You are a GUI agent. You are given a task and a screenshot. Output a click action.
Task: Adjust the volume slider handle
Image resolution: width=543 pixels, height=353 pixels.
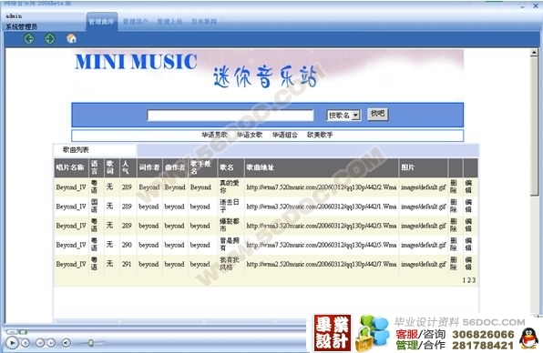click(x=90, y=343)
